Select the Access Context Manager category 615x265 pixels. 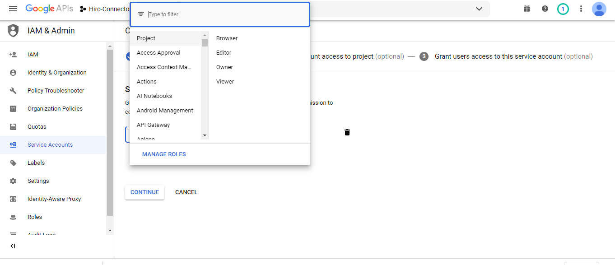[166, 67]
